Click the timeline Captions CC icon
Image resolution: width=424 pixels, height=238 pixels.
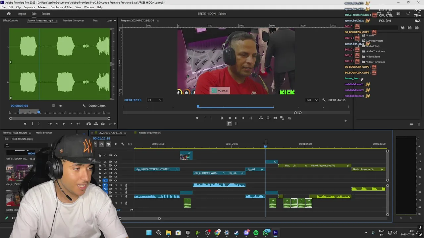click(130, 144)
